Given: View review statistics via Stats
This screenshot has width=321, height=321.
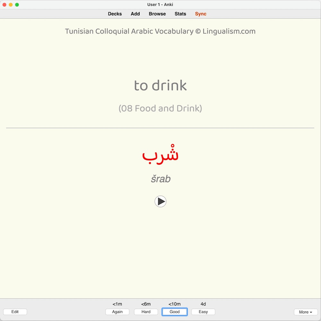Looking at the screenshot, I should [180, 14].
